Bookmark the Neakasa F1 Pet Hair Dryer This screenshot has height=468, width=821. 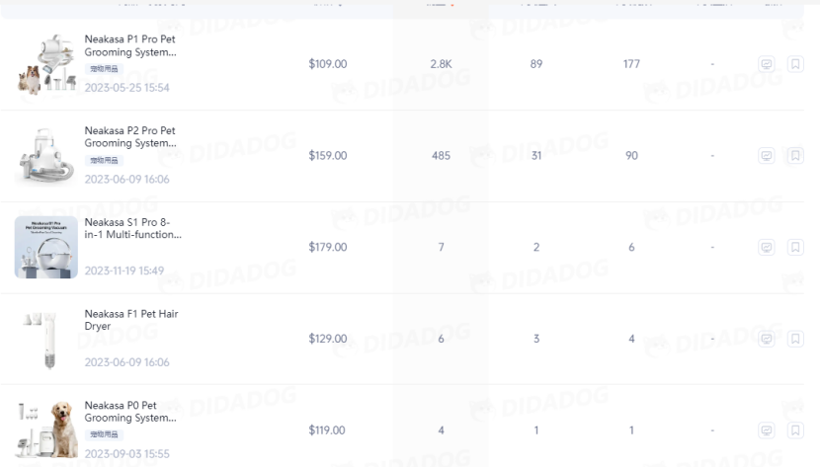point(795,340)
